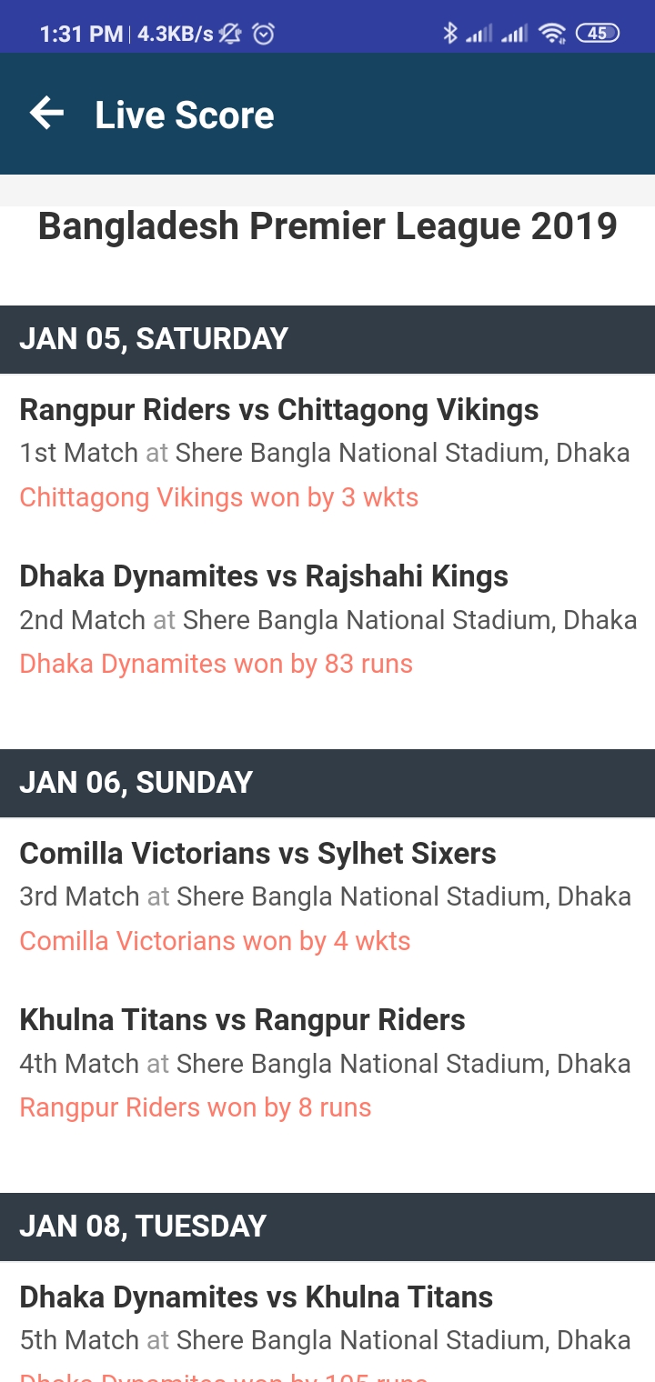Tap the Live Score header title
The width and height of the screenshot is (655, 1382).
pos(185,115)
